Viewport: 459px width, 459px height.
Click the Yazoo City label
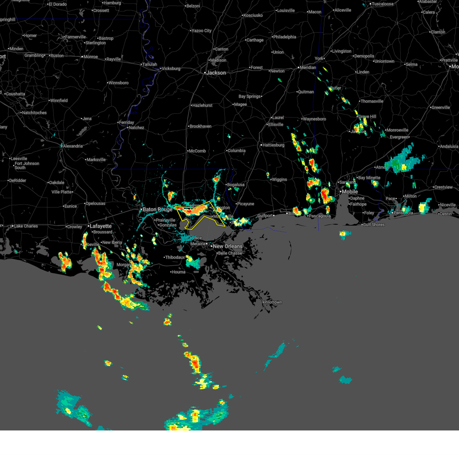tap(202, 31)
